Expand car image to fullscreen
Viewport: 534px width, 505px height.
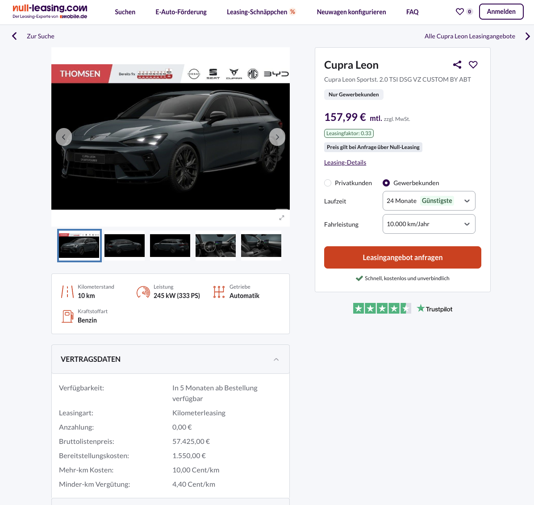tap(282, 218)
